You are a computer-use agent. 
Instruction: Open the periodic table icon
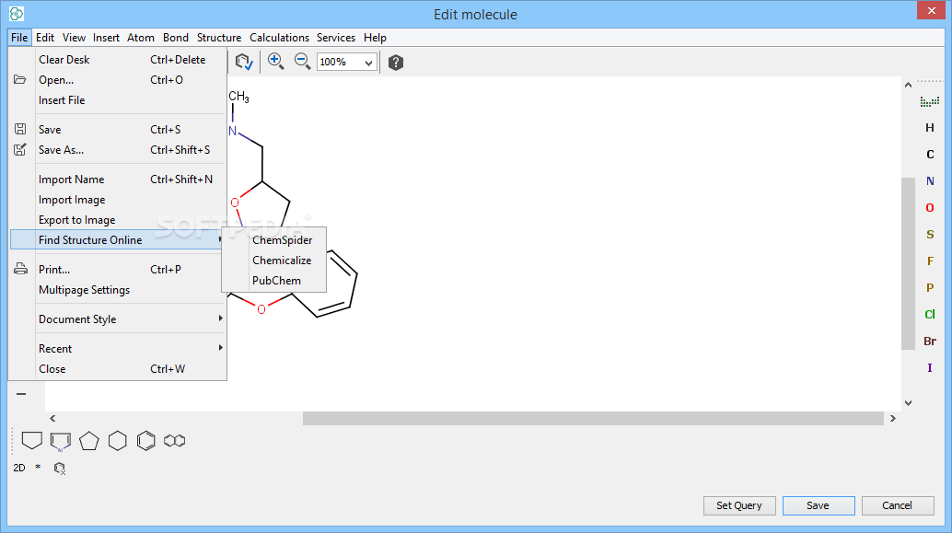click(x=930, y=101)
